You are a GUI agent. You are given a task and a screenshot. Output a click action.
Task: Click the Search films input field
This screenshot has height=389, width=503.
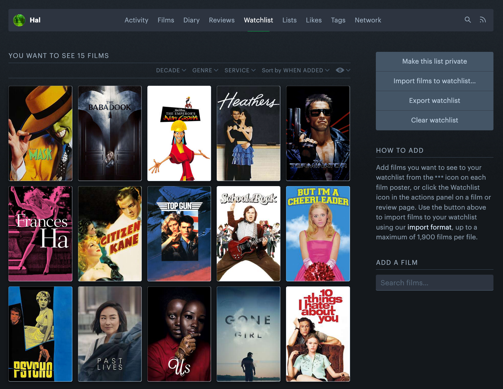point(434,283)
